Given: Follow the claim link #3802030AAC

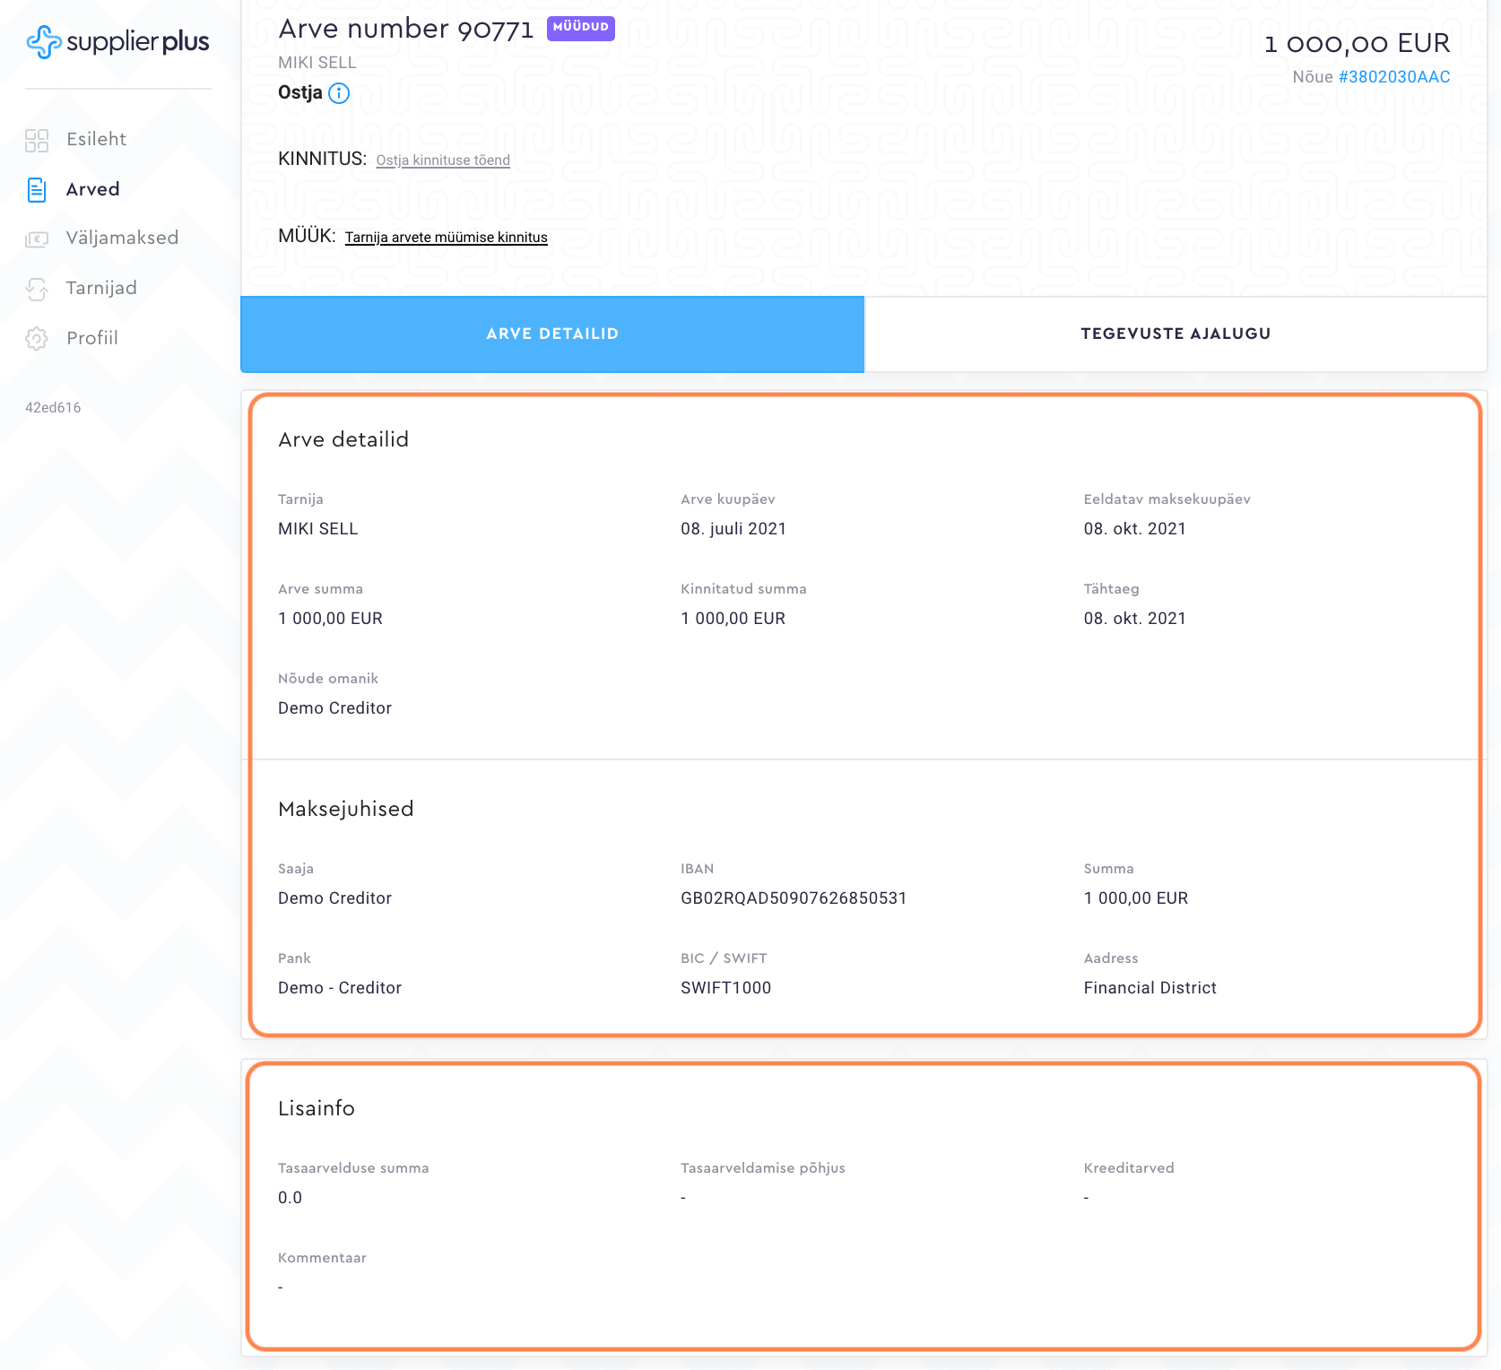Looking at the screenshot, I should [x=1393, y=77].
